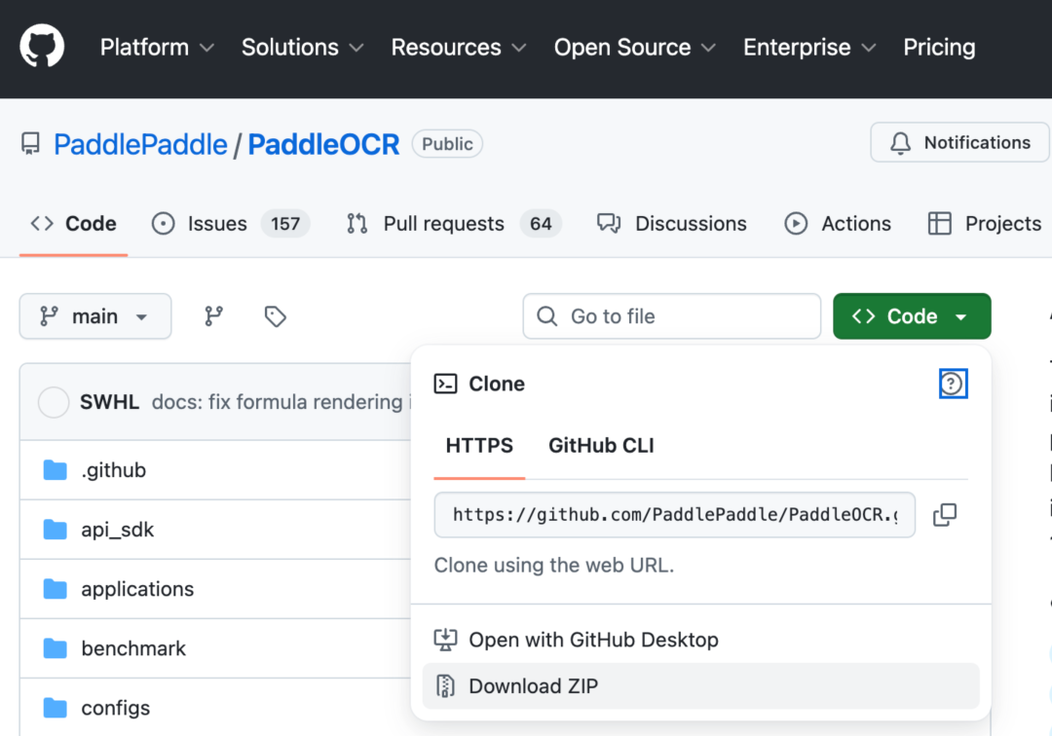This screenshot has height=736, width=1052.
Task: View branches via the branch icon
Action: tap(213, 315)
